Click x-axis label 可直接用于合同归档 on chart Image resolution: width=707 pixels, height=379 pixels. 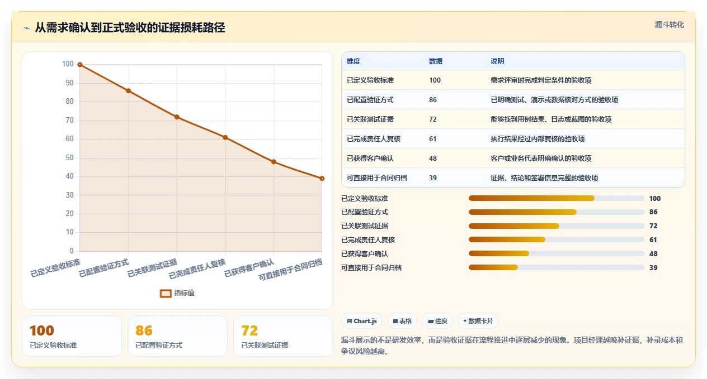290,270
